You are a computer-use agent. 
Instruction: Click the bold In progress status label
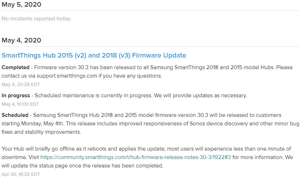[16, 95]
